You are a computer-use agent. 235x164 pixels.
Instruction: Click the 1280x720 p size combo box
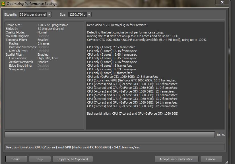click(80, 14)
